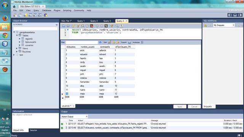Open the find panel magnifier icon
The image size is (244, 137).
coord(117,26)
